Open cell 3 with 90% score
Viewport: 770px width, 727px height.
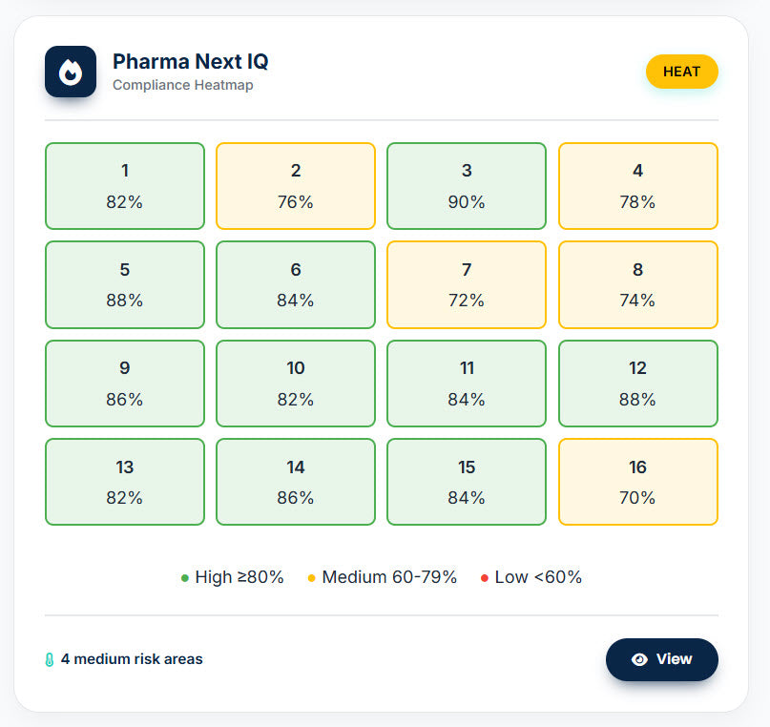point(466,186)
